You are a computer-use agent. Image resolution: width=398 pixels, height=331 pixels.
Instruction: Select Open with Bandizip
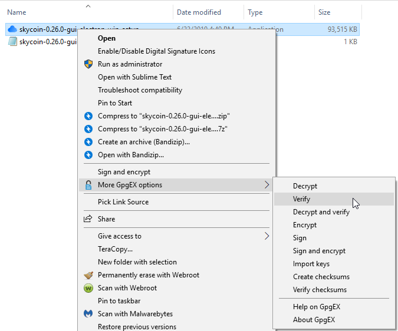tap(177, 155)
